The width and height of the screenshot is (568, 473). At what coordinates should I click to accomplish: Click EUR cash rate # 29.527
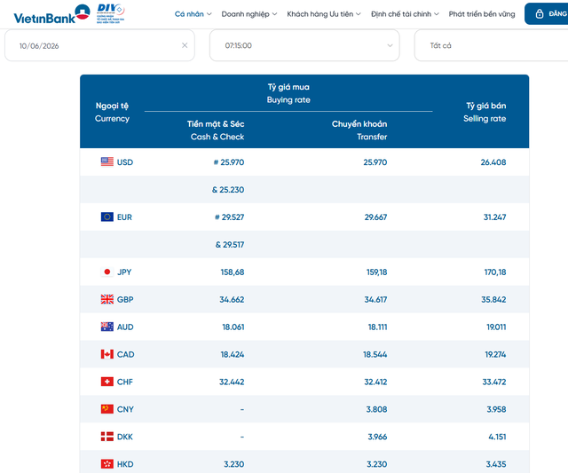tap(229, 217)
